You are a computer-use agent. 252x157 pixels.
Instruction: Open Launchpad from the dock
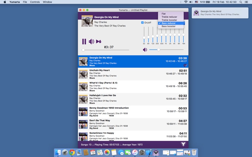coord(65,152)
